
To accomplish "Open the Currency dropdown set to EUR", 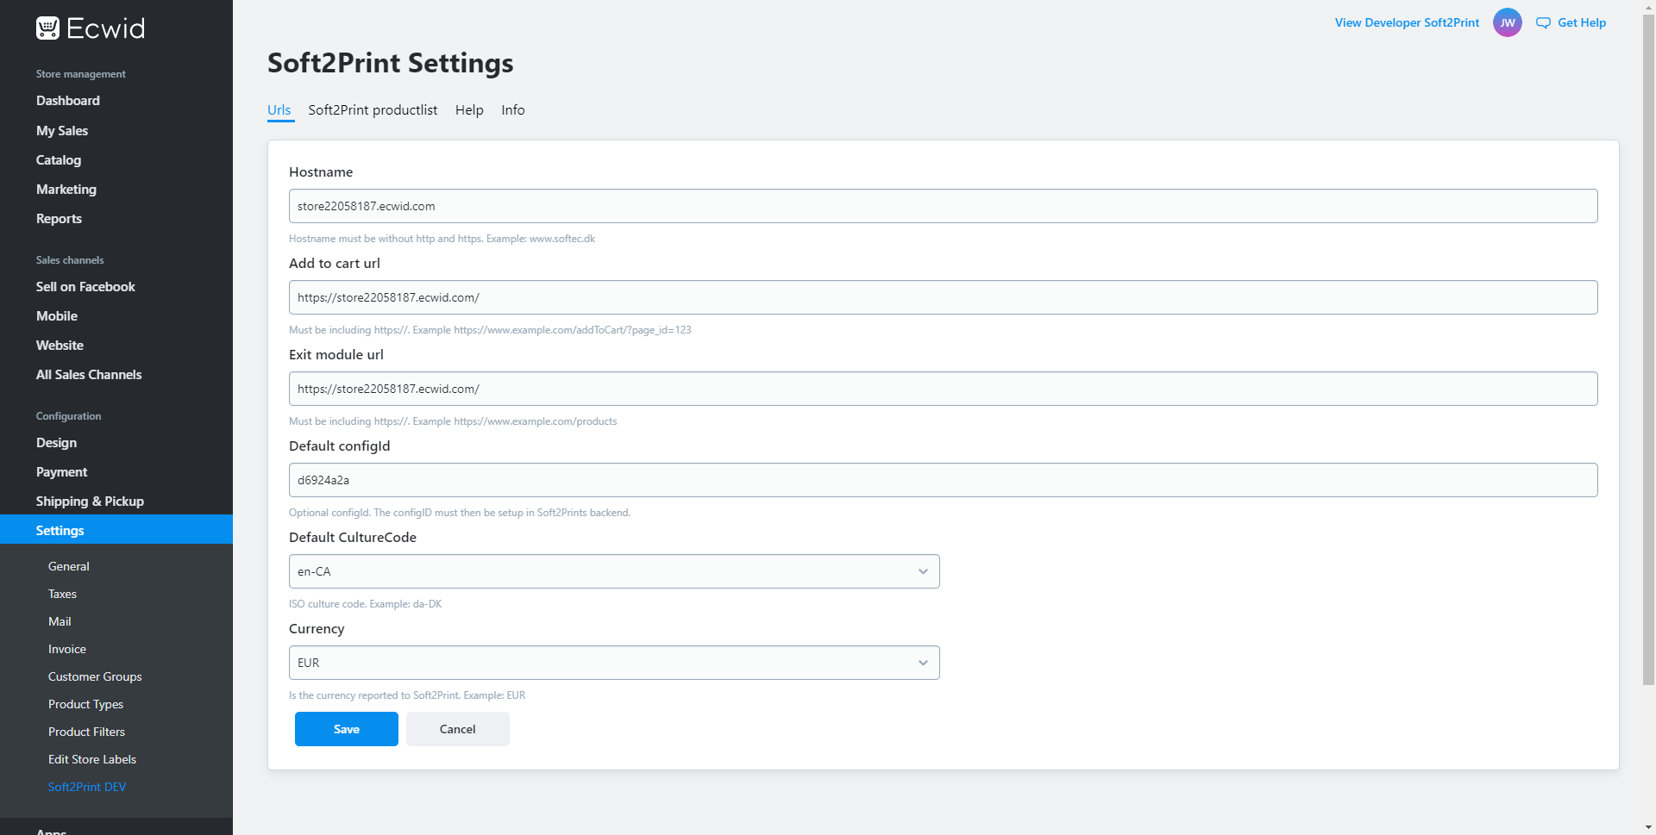I will point(614,663).
